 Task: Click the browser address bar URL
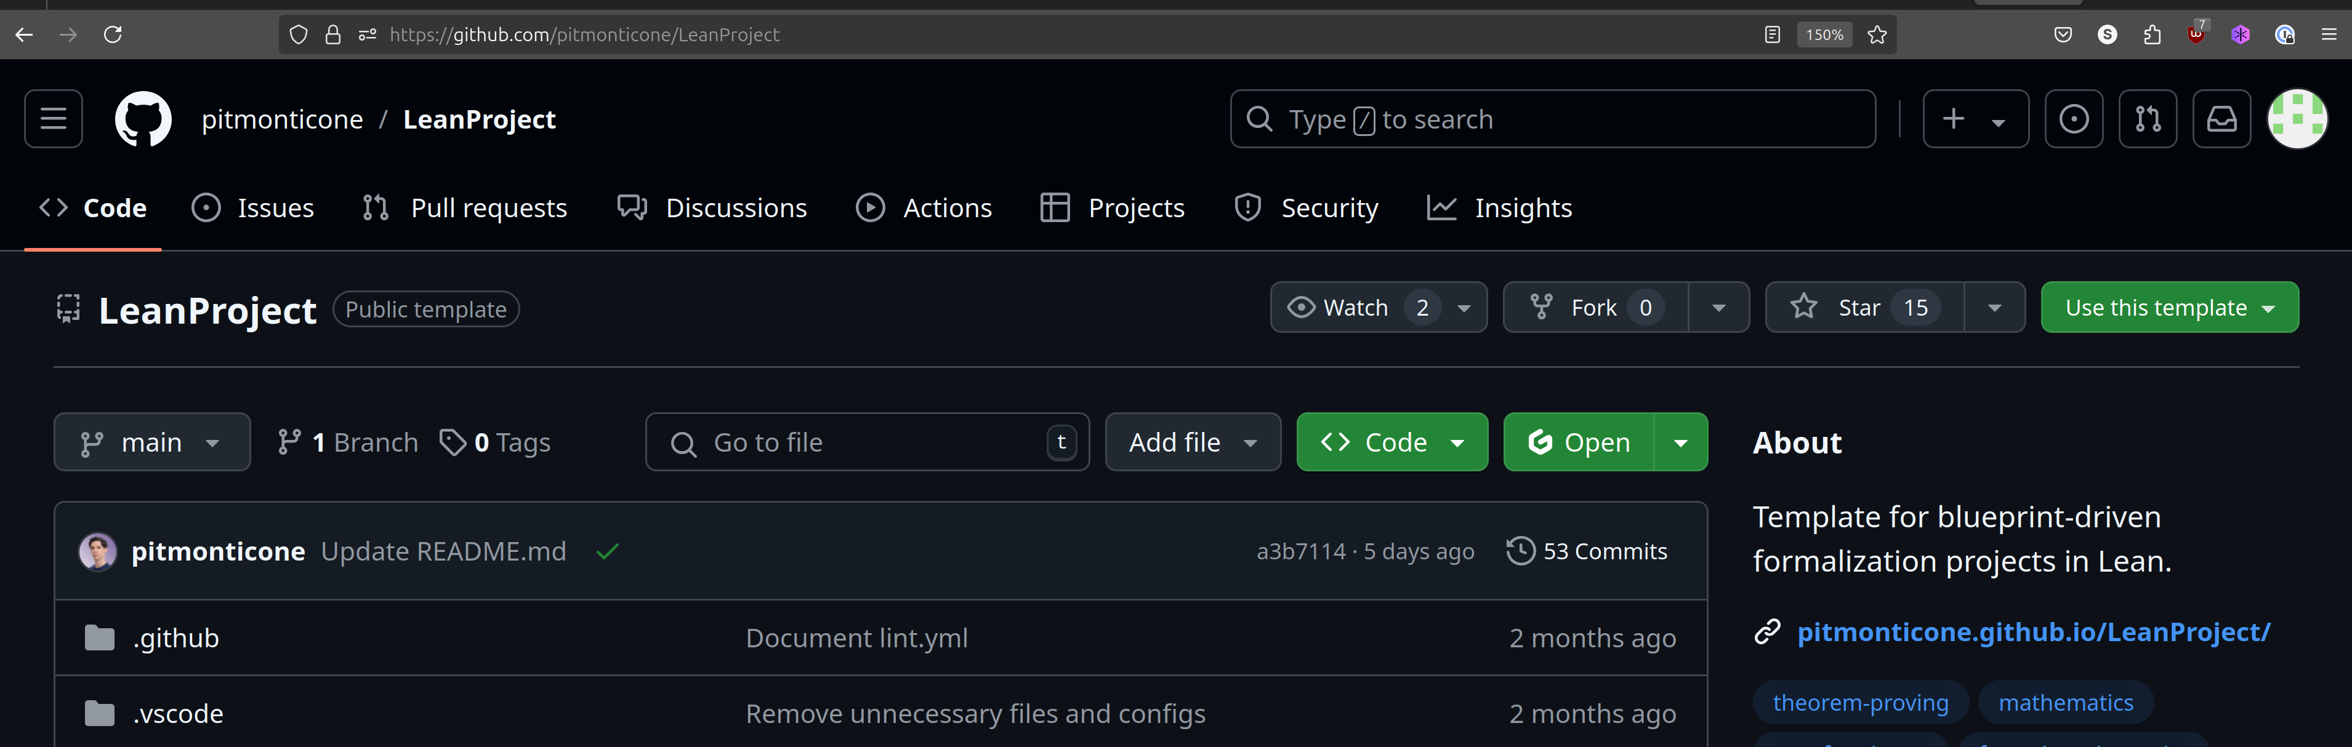[x=584, y=34]
